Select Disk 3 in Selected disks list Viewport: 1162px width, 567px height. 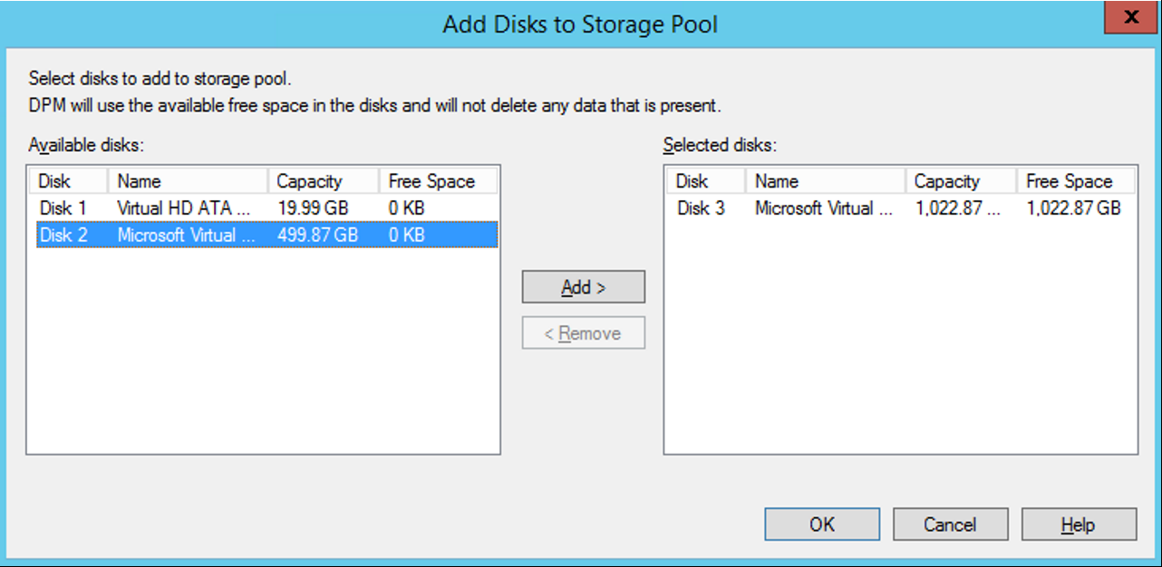902,208
